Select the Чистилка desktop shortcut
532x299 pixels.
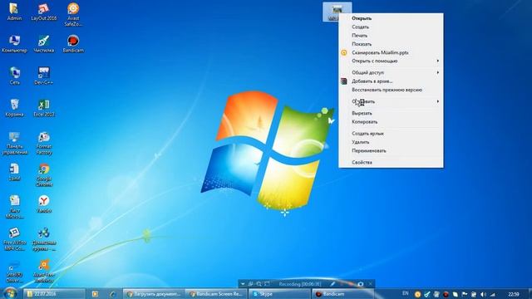pos(44,44)
